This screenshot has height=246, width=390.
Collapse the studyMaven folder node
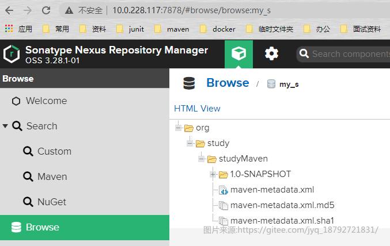point(201,159)
